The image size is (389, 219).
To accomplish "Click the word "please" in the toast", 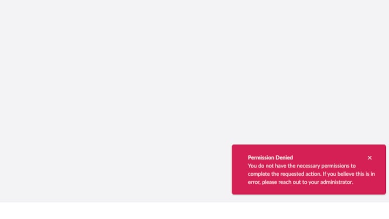I will coord(270,182).
